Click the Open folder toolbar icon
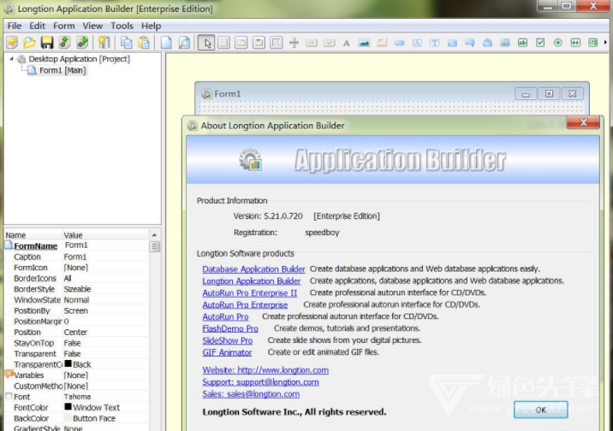Image resolution: width=613 pixels, height=431 pixels. click(x=30, y=42)
